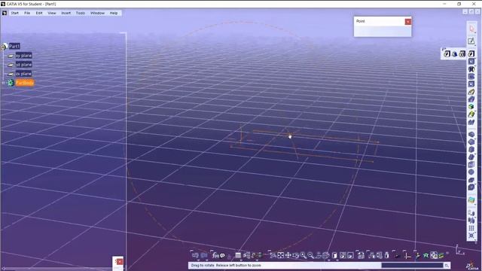
Task: Activate the Shaft tool
Action: (x=471, y=69)
